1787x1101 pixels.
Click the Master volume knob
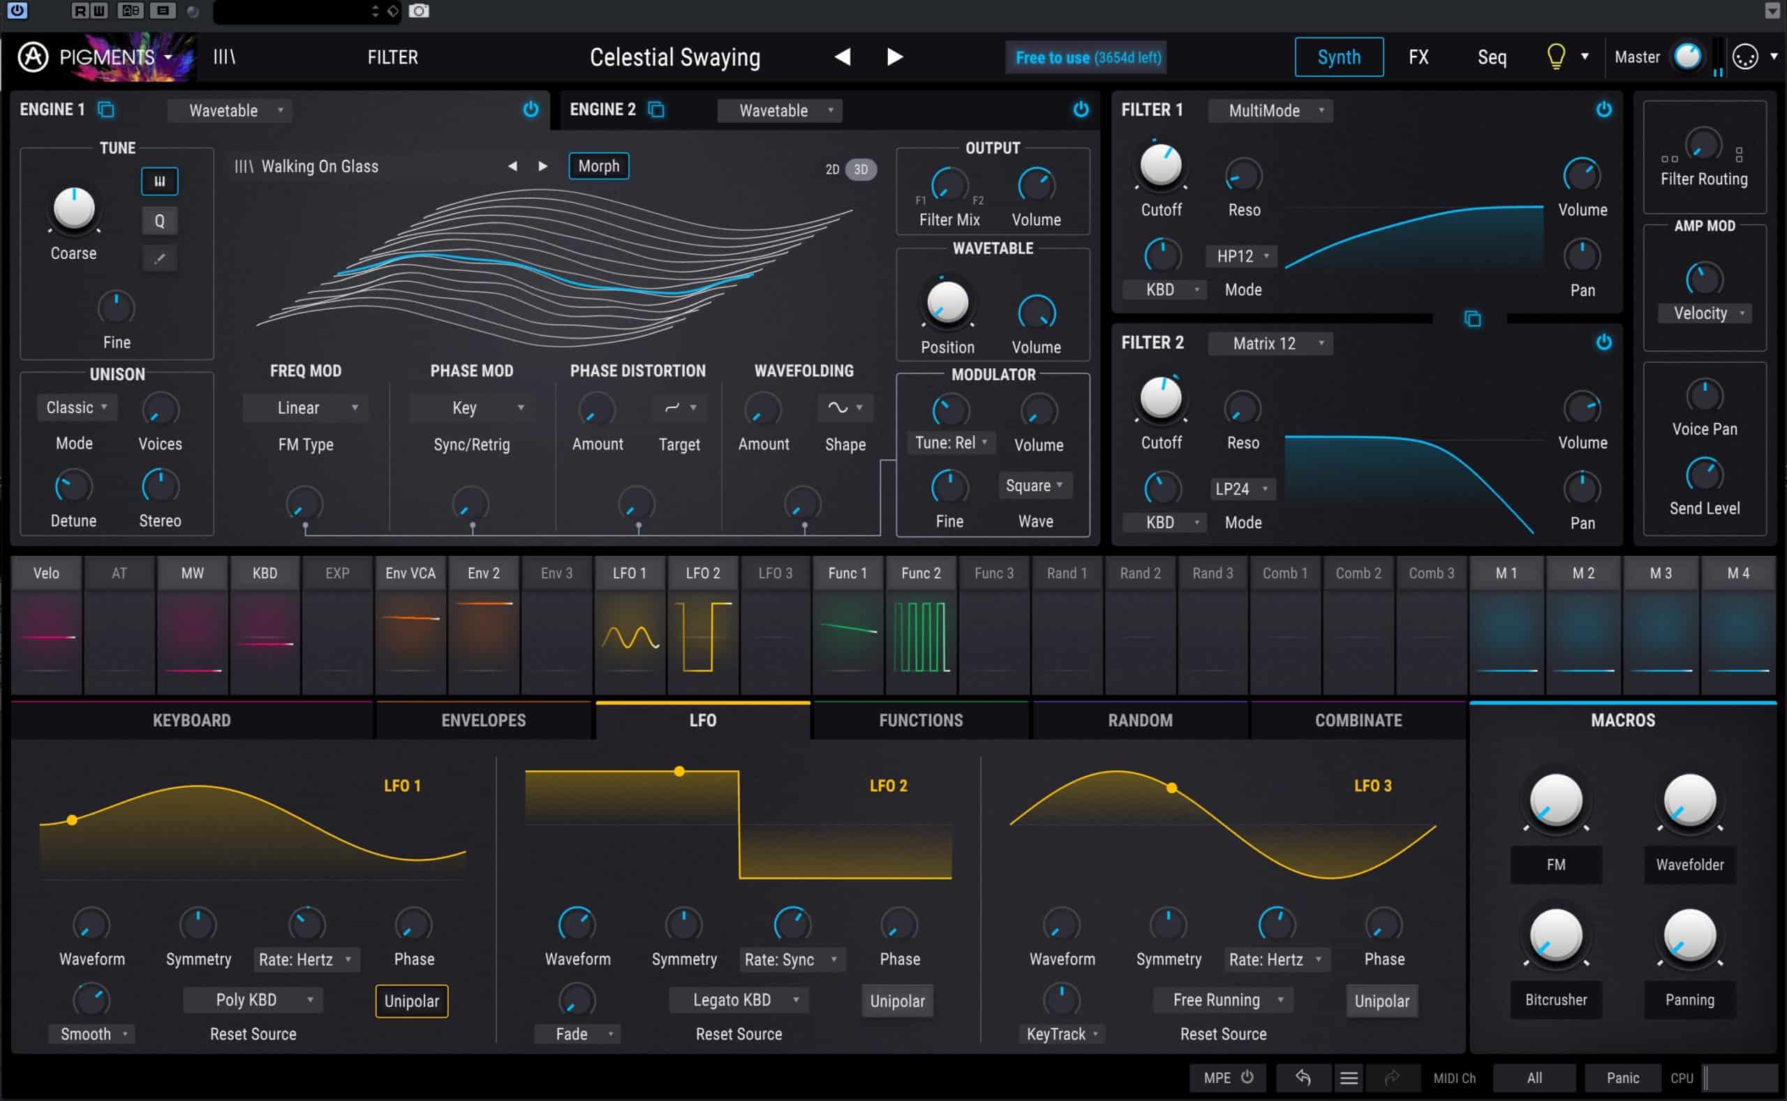pyautogui.click(x=1688, y=56)
